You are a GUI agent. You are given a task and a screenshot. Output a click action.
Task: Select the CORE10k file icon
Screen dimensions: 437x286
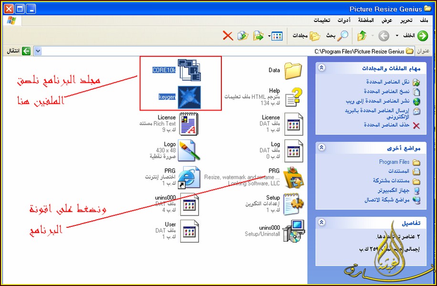tap(189, 70)
